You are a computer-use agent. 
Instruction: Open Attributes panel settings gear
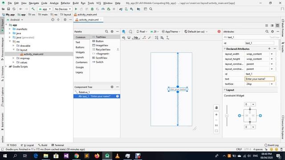[x=272, y=32]
